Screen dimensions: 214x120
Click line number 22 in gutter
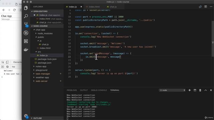pyautogui.click(x=69, y=57)
